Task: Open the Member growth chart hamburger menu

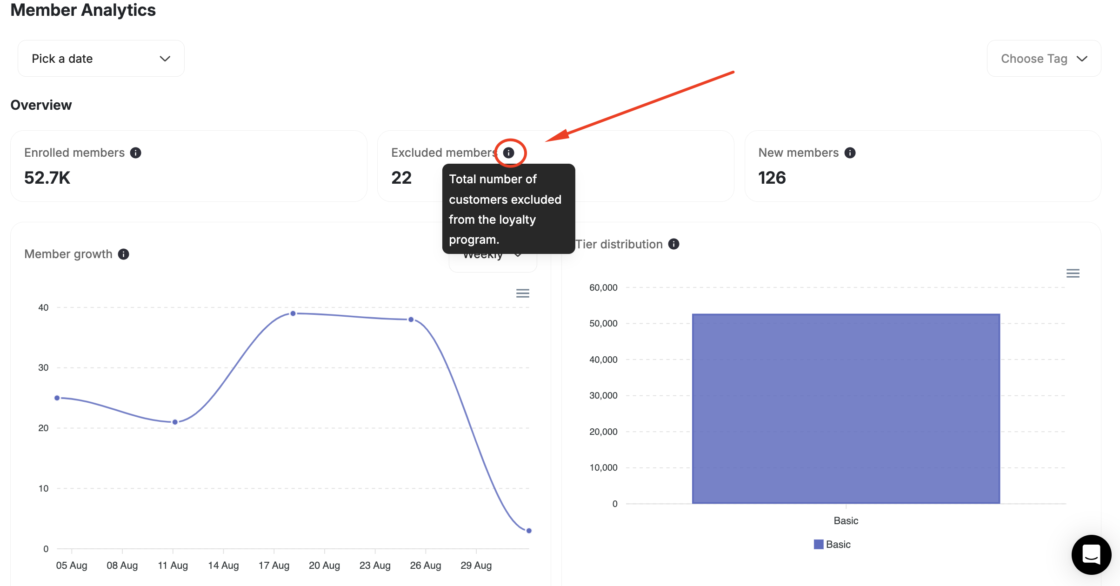Action: [522, 293]
